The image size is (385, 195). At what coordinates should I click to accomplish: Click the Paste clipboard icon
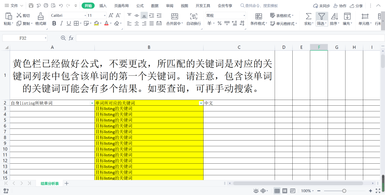(x=9, y=16)
